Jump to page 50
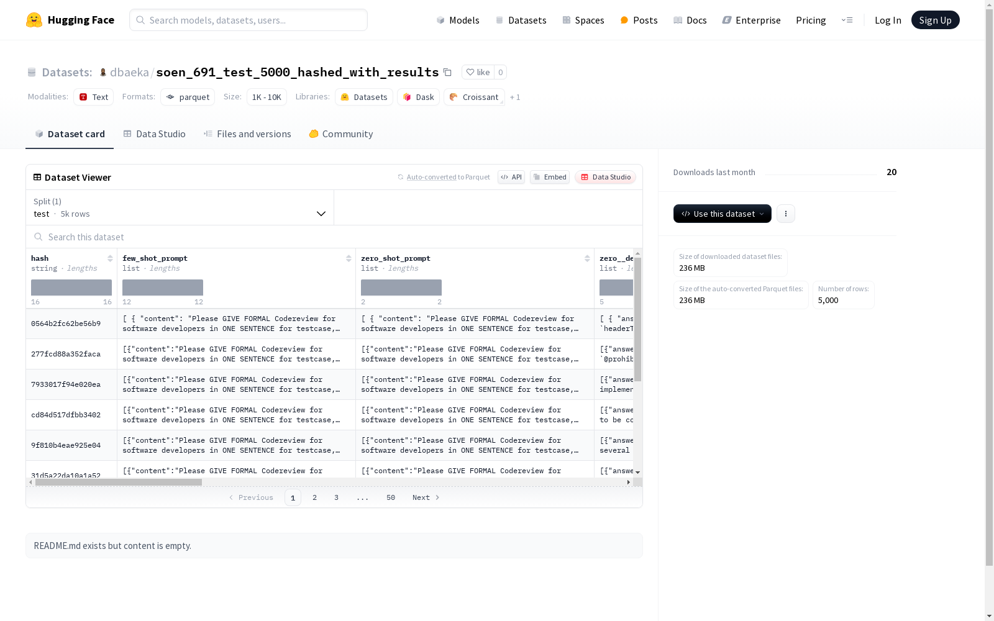The image size is (994, 621). (391, 497)
